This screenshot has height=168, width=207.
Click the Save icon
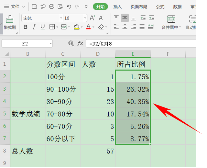tap(34, 6)
